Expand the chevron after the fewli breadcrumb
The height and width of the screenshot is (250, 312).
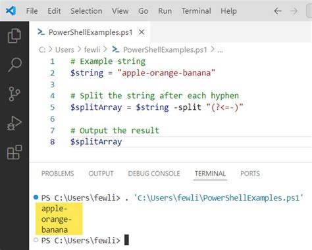pos(105,49)
